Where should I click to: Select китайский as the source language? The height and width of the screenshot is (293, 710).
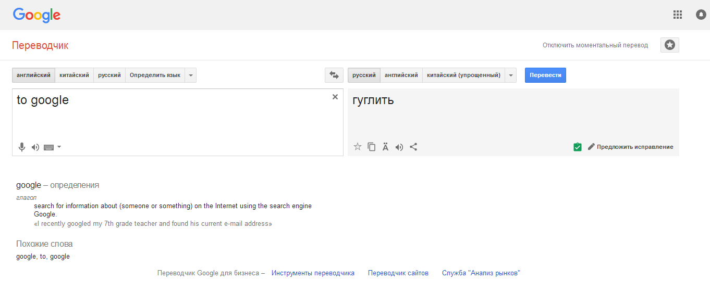coord(74,75)
